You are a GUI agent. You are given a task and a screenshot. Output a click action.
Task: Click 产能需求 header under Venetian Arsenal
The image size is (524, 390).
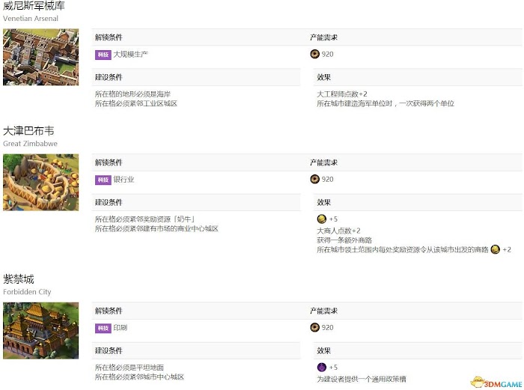[324, 37]
